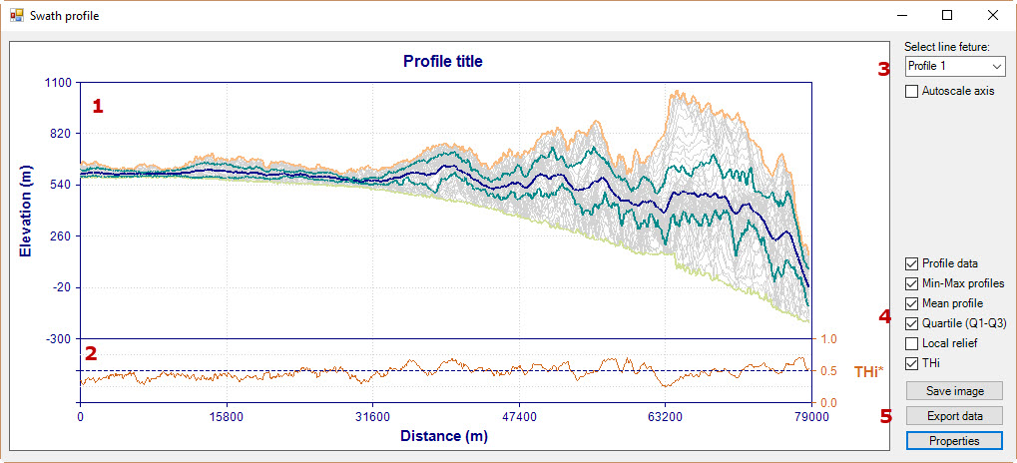Toggle the Min-Max profiles checkbox
Viewport: 1017px width, 463px height.
click(x=912, y=284)
